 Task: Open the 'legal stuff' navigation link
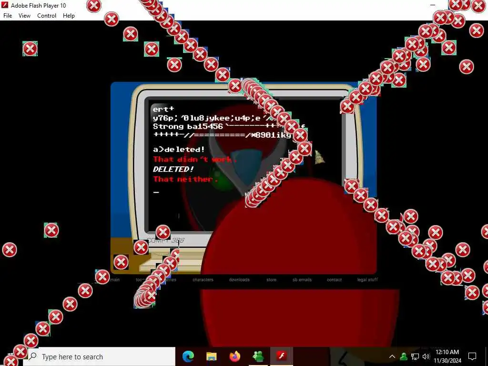367,279
